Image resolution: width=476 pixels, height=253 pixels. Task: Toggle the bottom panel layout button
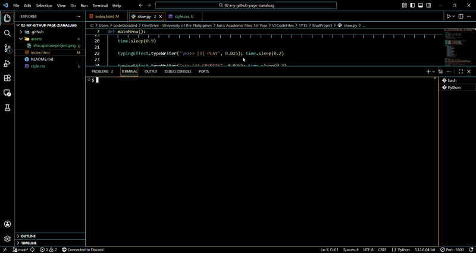(x=419, y=5)
